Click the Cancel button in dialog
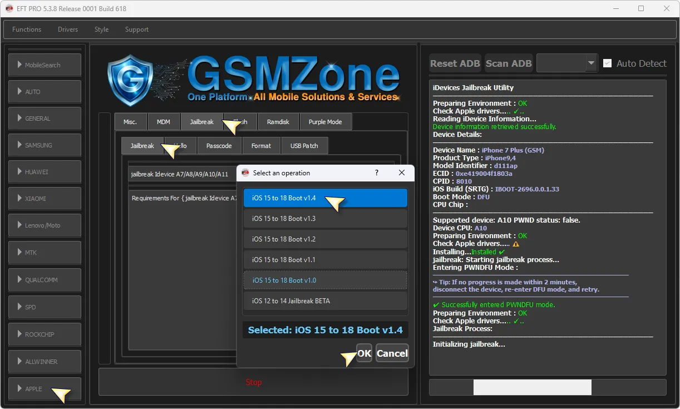 (392, 353)
